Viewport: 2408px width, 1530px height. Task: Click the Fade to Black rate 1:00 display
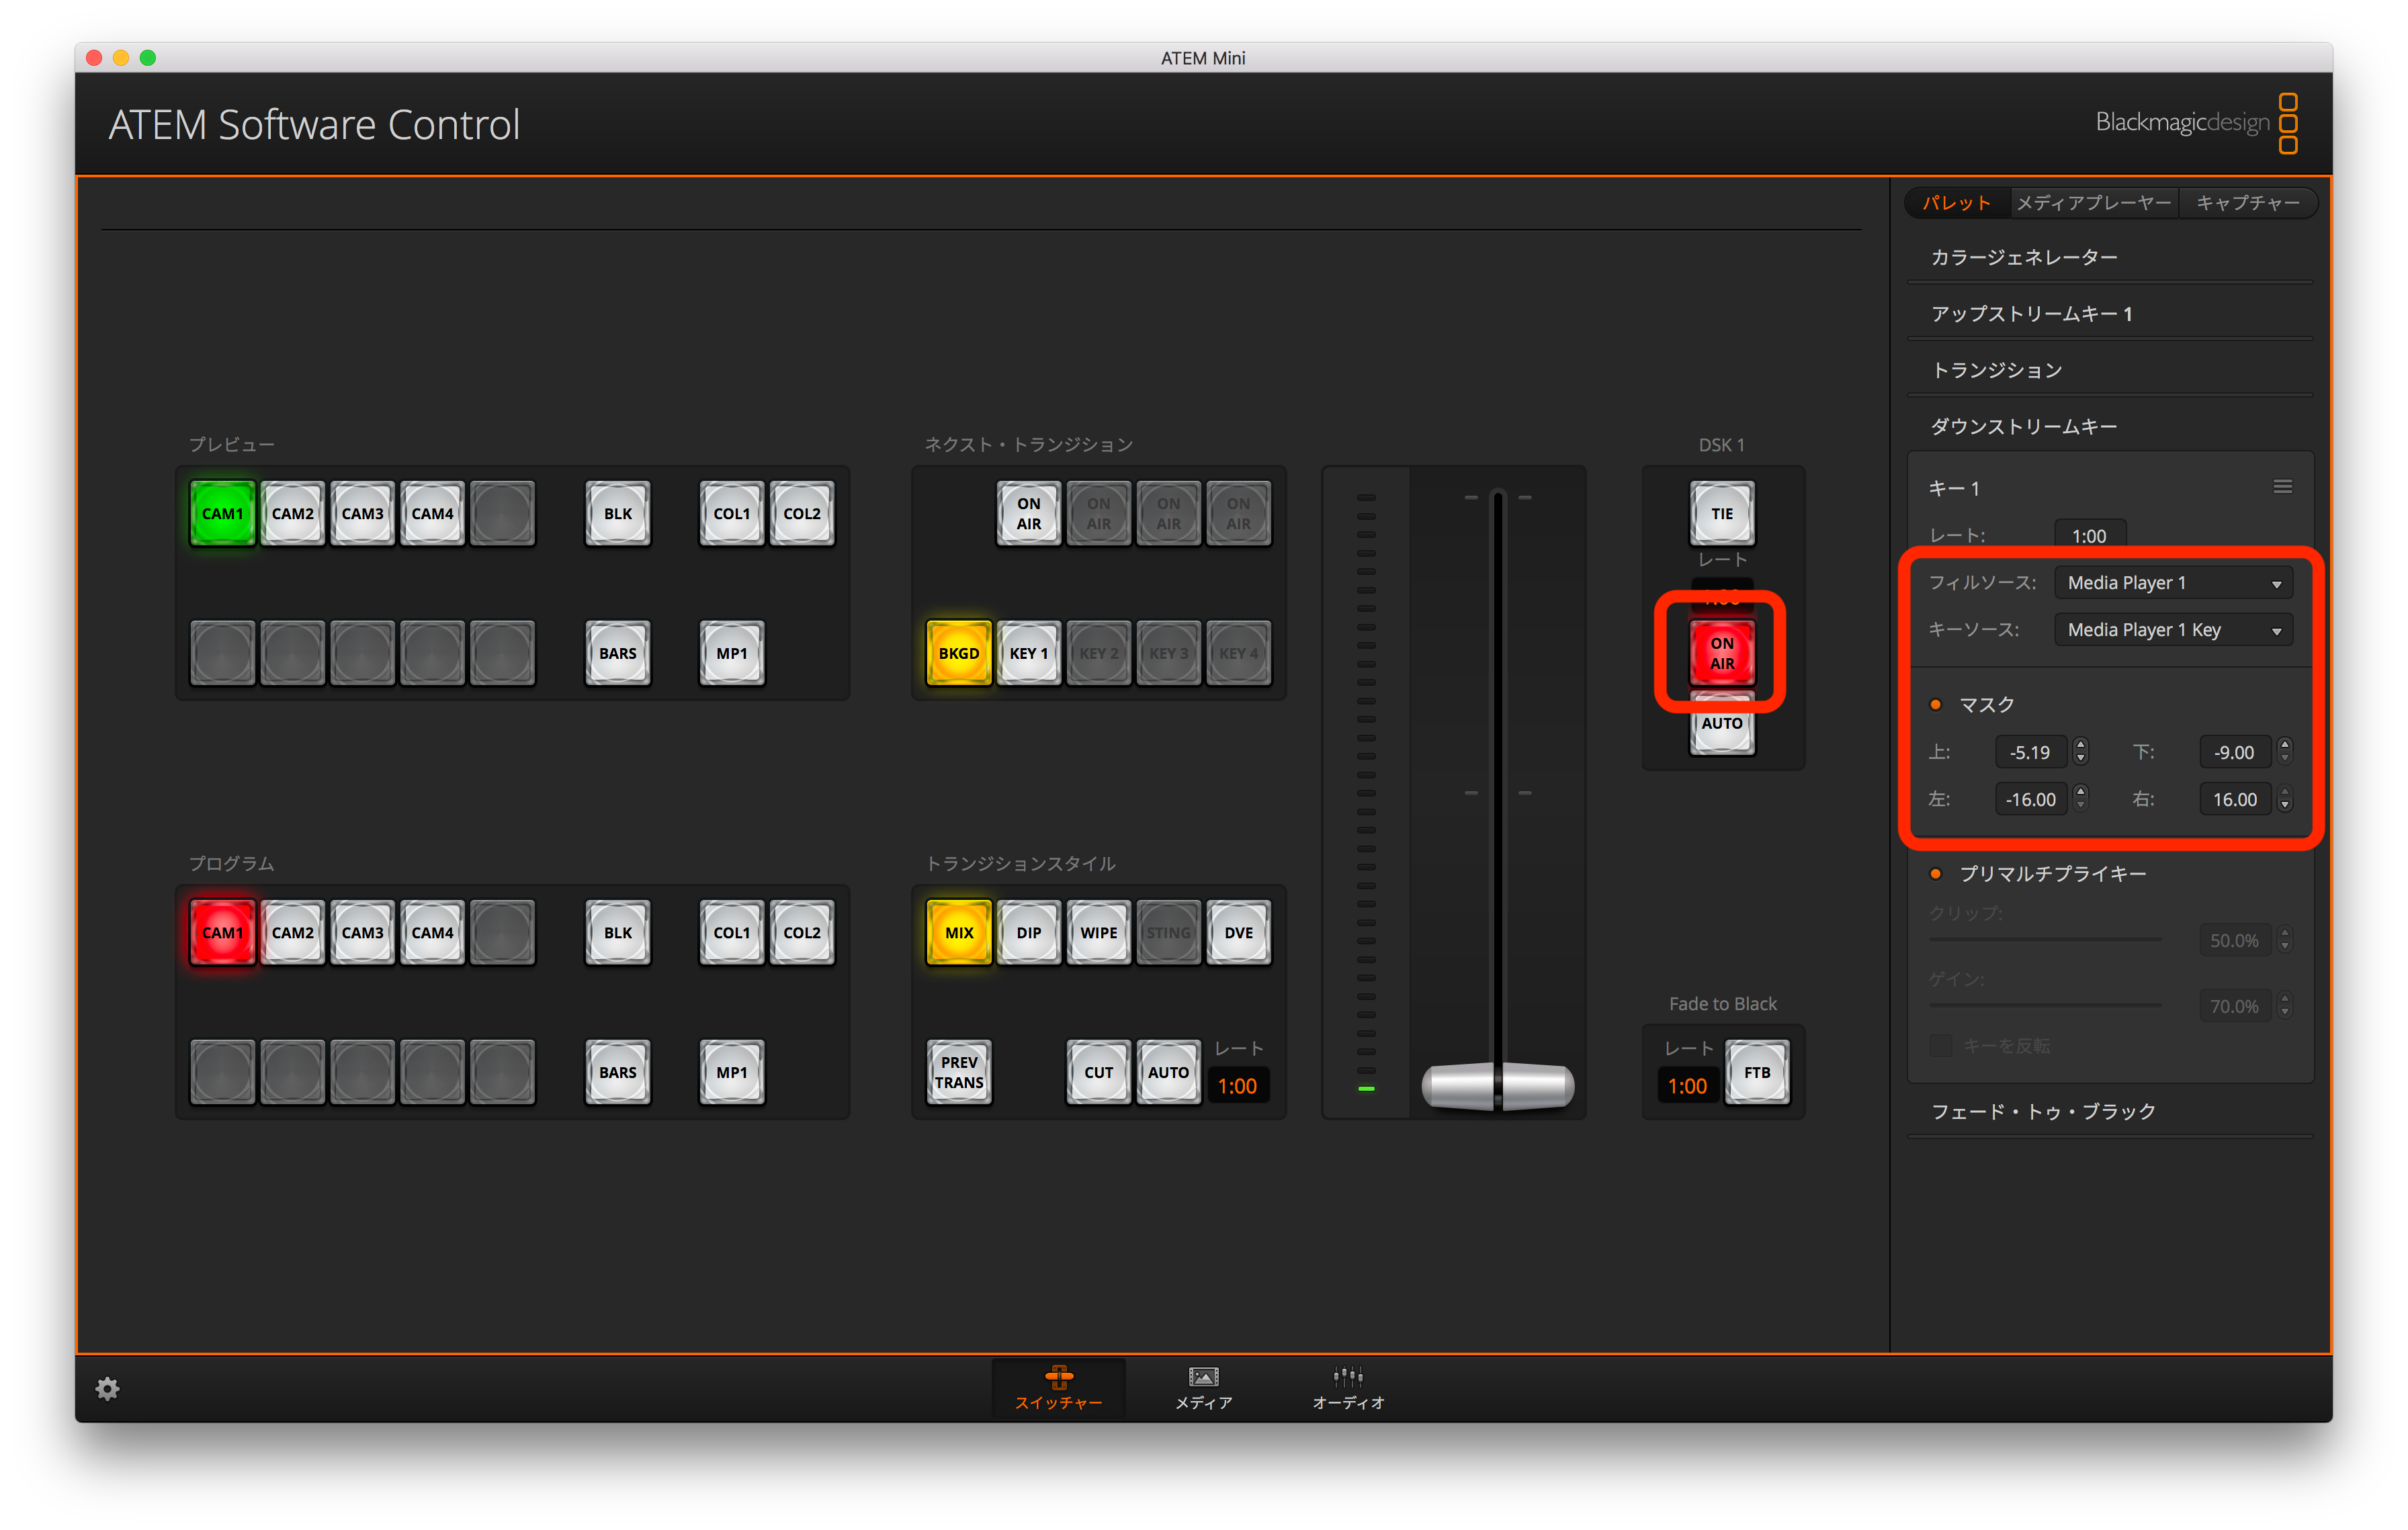(1687, 1086)
